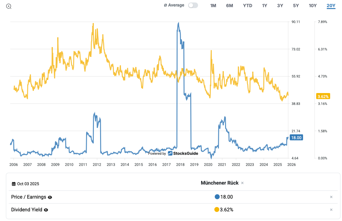
Task: Click the calendar icon beside Oct 03 2025
Action: pos(14,184)
